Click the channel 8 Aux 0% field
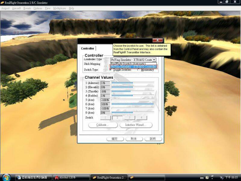 point(105,113)
